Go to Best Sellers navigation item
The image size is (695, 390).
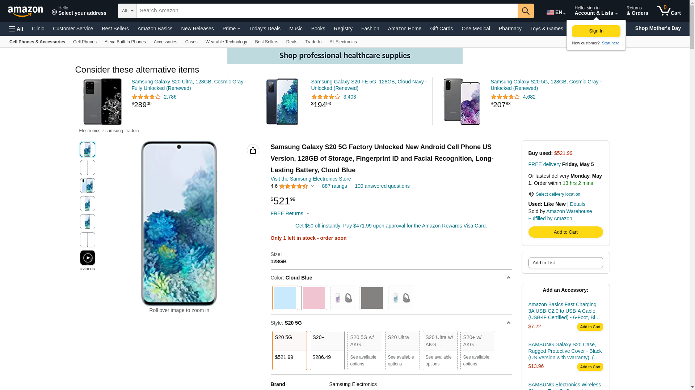(x=115, y=29)
